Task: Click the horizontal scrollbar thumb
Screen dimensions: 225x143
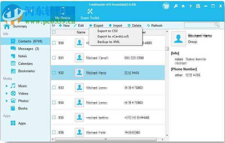Action: coord(106,139)
